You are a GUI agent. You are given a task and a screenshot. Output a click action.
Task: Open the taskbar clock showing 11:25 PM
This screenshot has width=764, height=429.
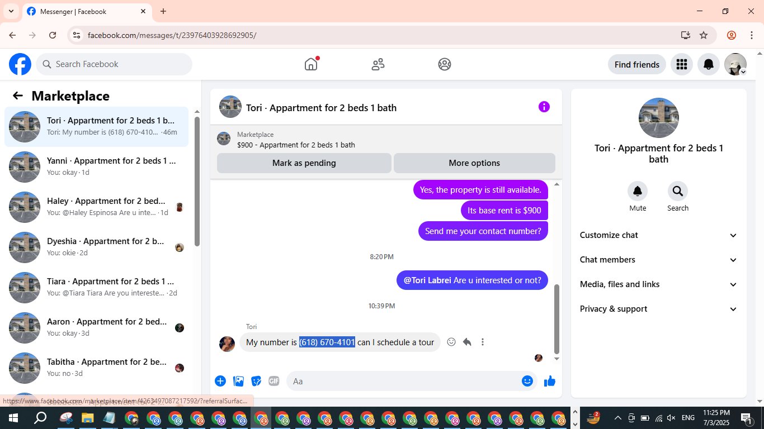tap(716, 418)
